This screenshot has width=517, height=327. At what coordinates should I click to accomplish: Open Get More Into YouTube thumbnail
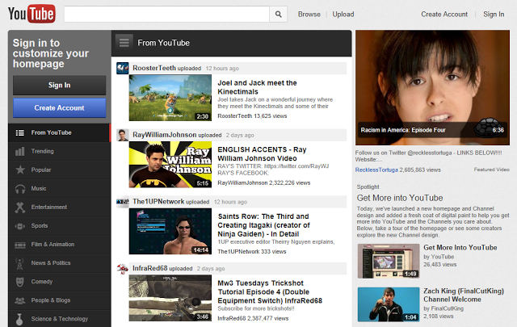(x=389, y=261)
